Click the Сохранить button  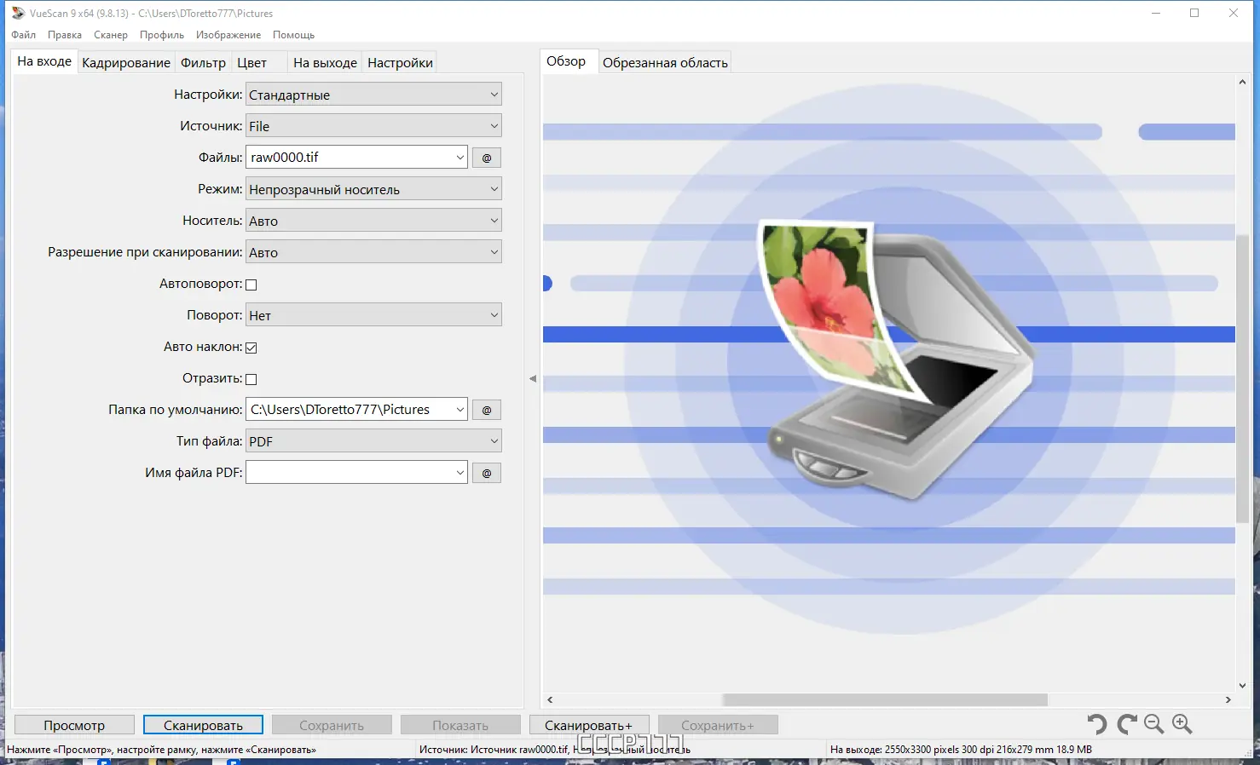point(332,725)
